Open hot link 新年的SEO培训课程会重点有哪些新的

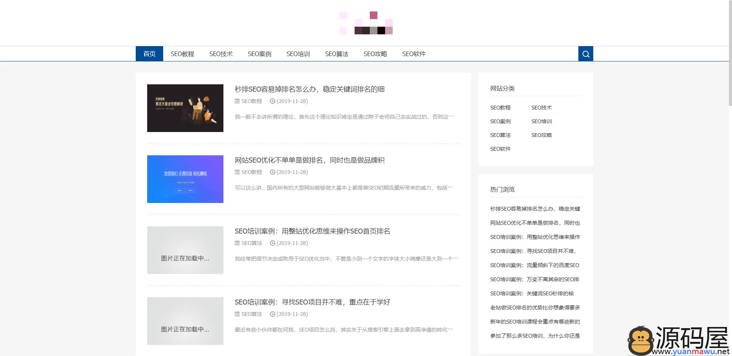point(535,322)
